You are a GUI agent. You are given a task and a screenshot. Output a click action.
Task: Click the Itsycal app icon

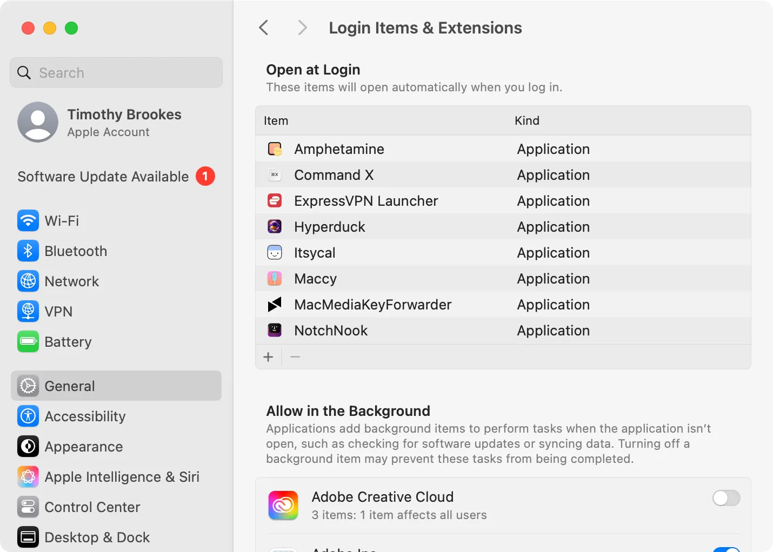point(275,252)
